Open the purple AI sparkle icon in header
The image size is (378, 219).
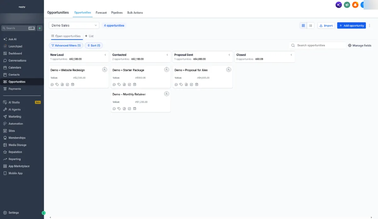tap(339, 5)
